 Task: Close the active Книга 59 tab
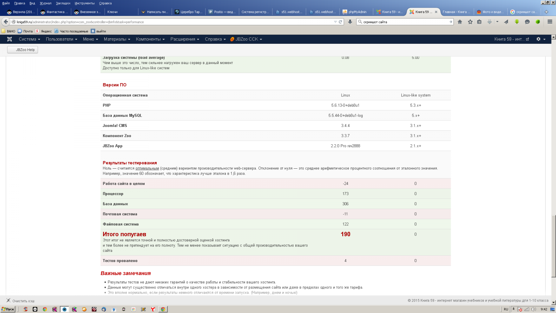pyautogui.click(x=436, y=12)
